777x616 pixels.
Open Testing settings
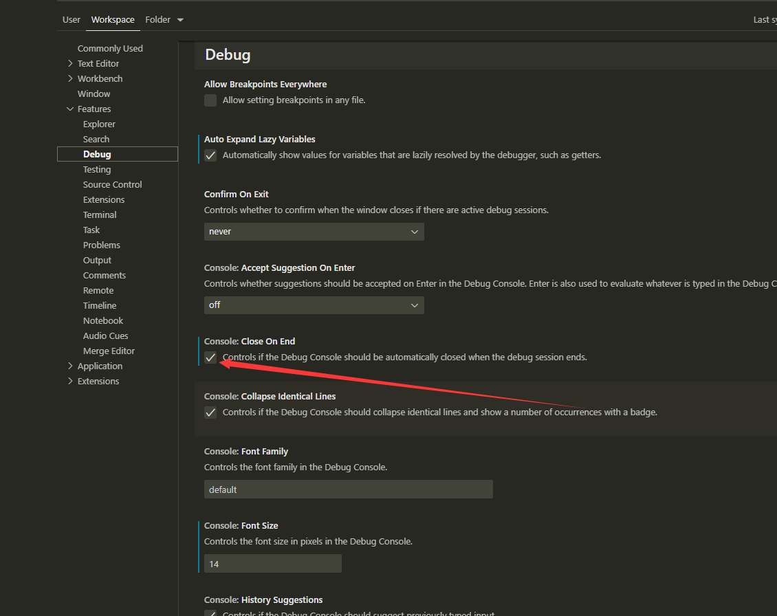[97, 170]
